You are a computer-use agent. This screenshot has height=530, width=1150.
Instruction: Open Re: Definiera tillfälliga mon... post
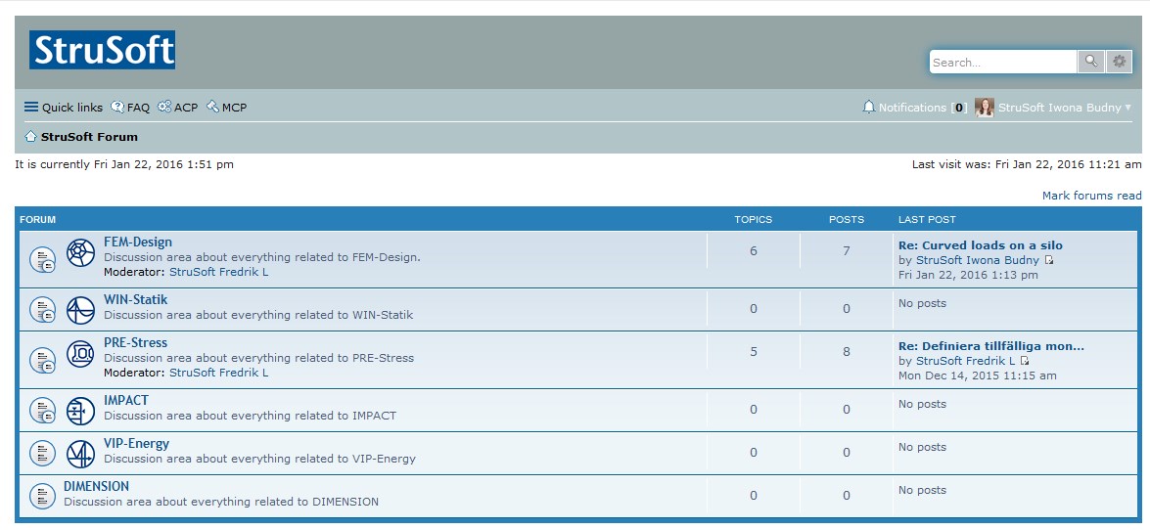[x=990, y=346]
